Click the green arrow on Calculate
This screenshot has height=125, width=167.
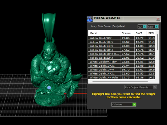coord(134,105)
